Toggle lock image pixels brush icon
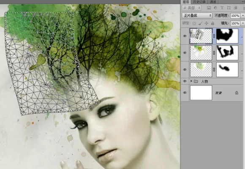Viewport: 245px width, 169px height. 201,24
